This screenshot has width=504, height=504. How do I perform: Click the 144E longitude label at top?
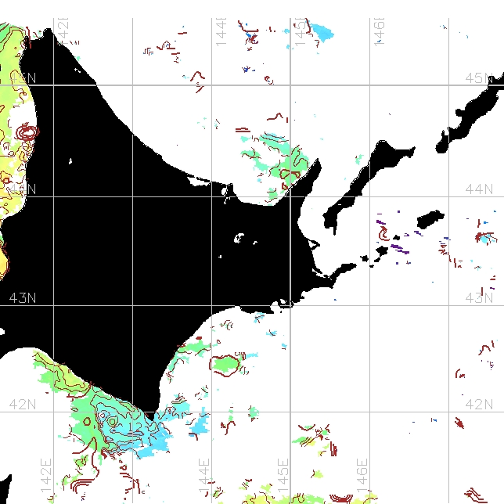(221, 32)
